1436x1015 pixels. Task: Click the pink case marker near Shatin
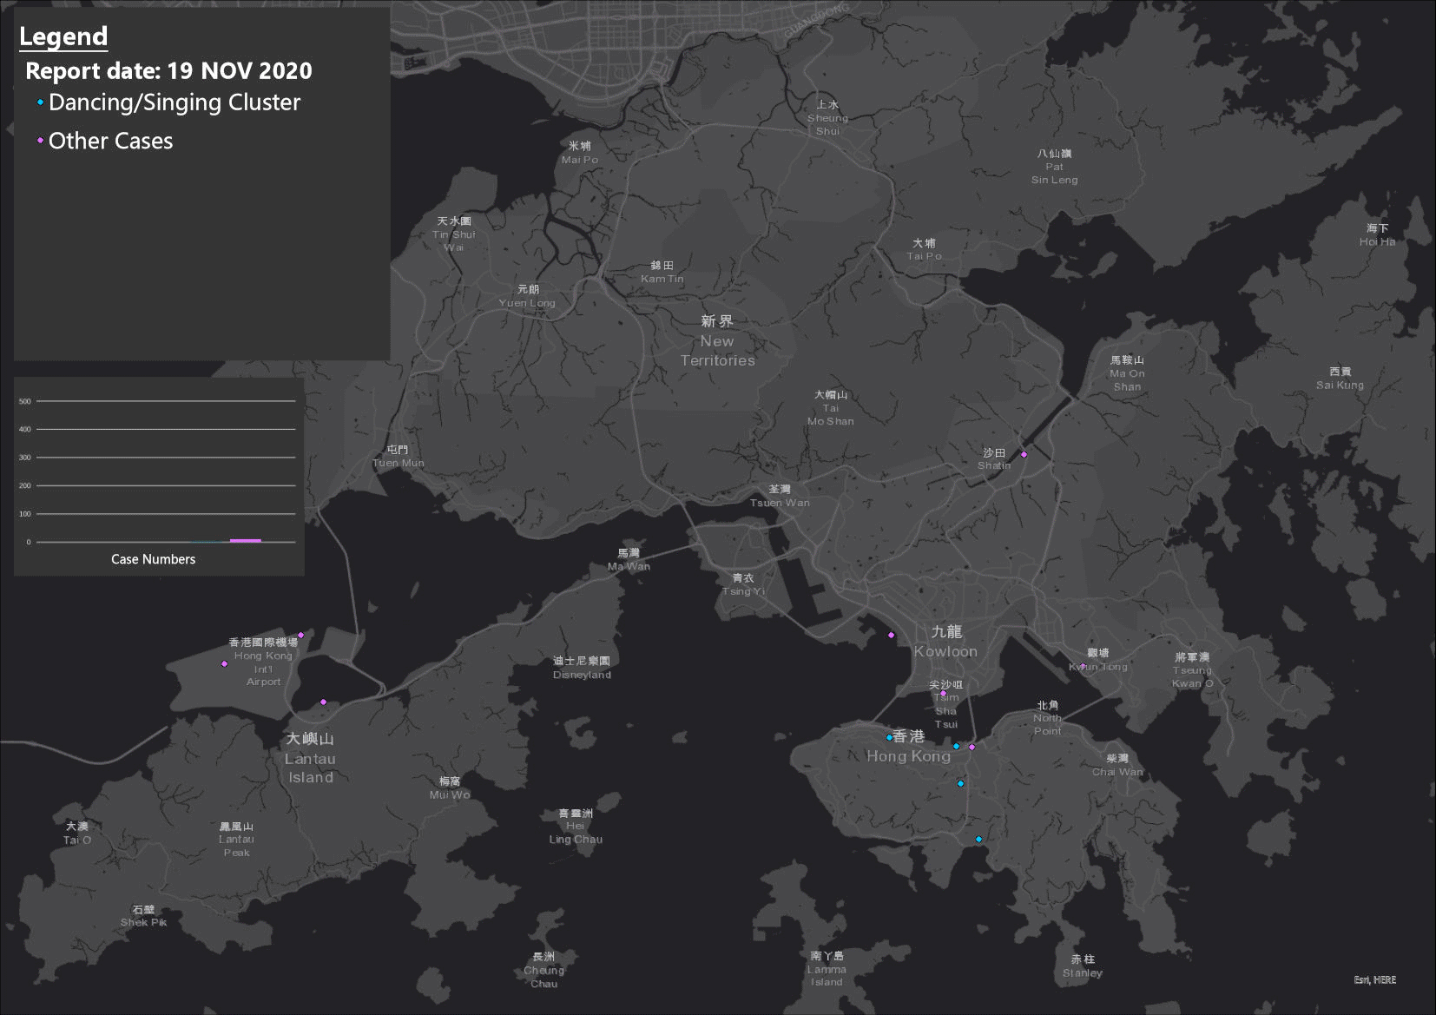[x=1024, y=454]
